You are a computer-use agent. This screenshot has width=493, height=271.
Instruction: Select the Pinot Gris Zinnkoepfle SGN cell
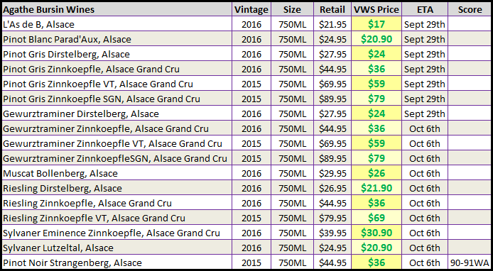pos(117,99)
